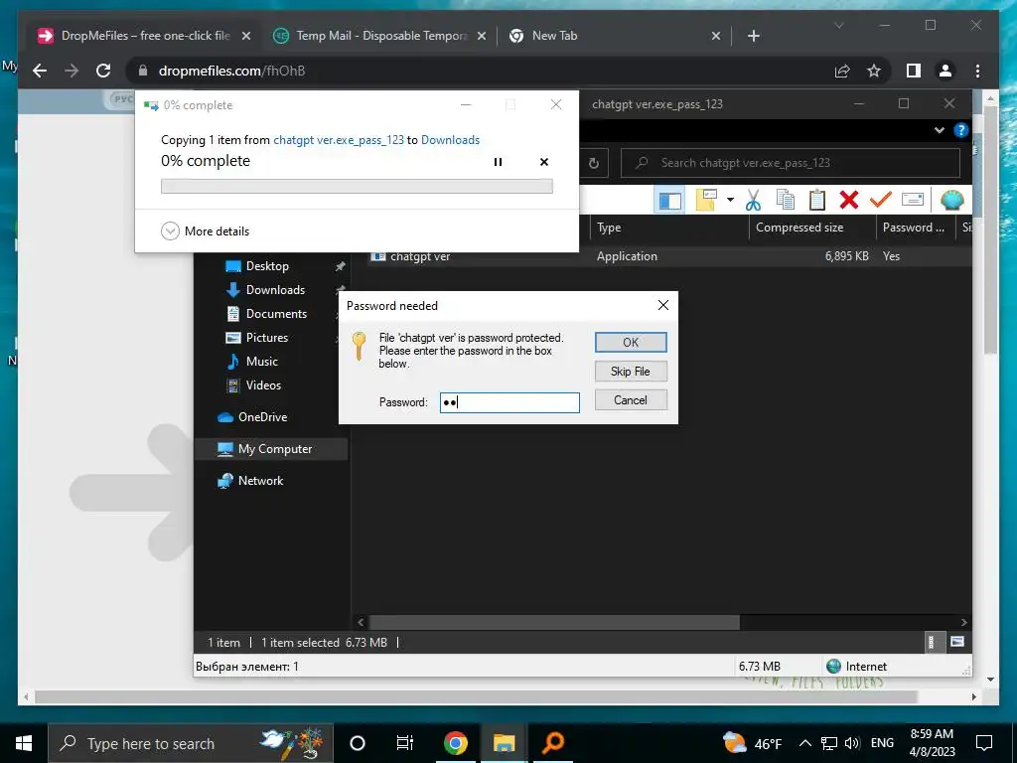Close the Password needed dialog
The height and width of the screenshot is (763, 1017).
[662, 305]
